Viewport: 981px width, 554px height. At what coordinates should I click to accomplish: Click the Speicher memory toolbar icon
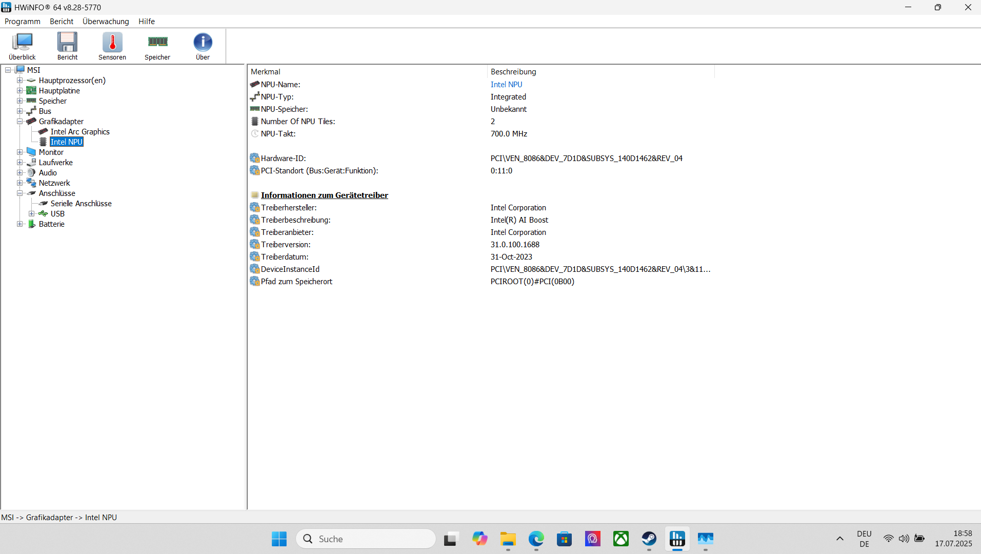pos(157,46)
